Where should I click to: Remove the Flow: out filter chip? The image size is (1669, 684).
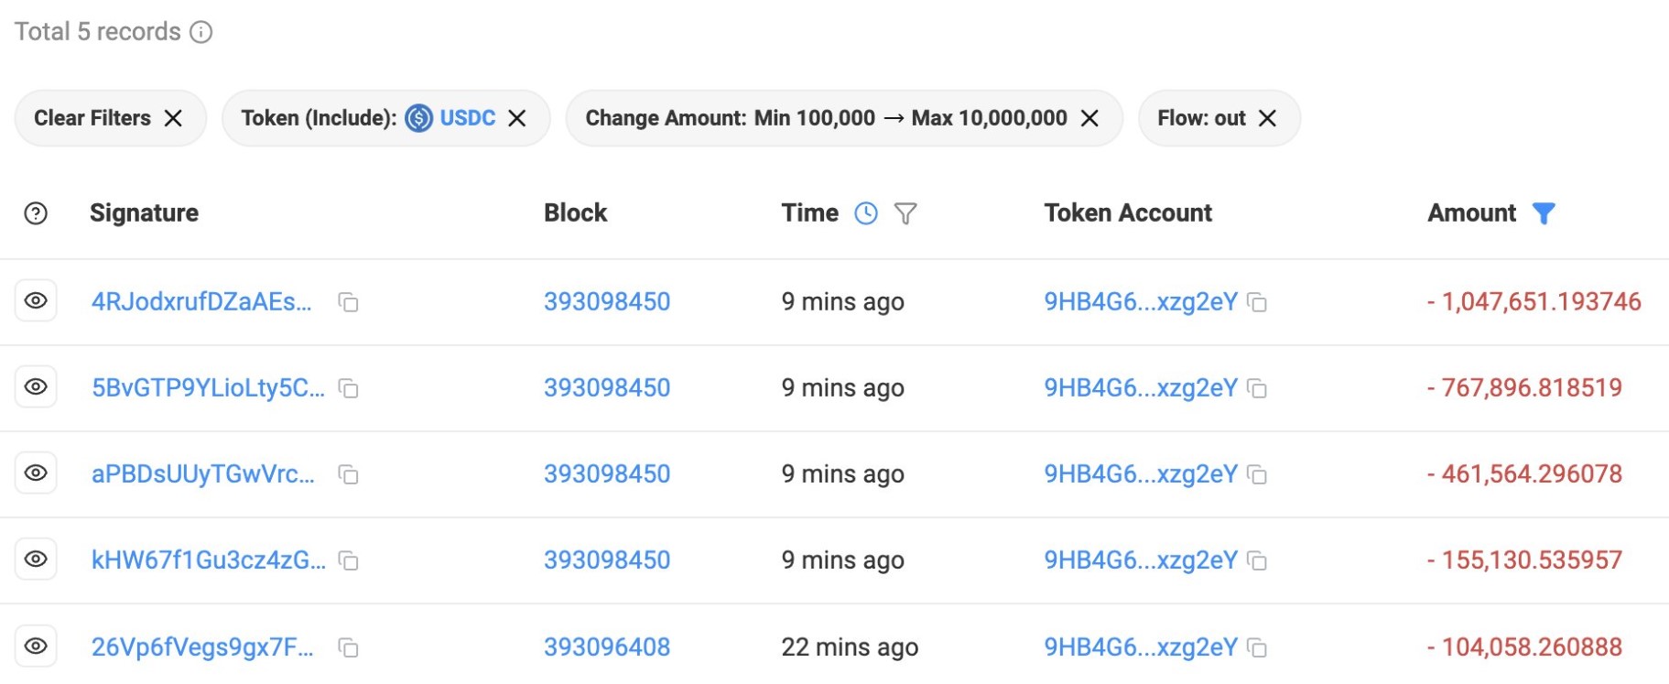[1267, 118]
